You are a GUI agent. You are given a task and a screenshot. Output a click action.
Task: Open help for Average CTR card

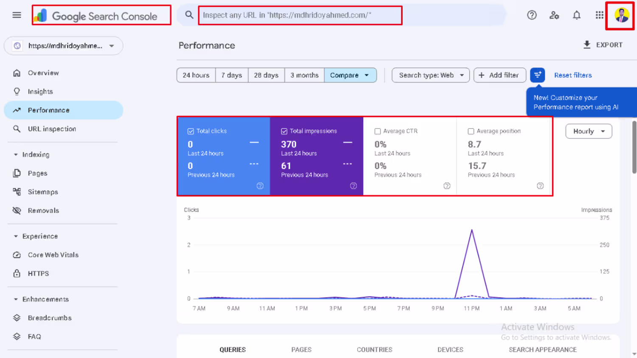tap(447, 186)
